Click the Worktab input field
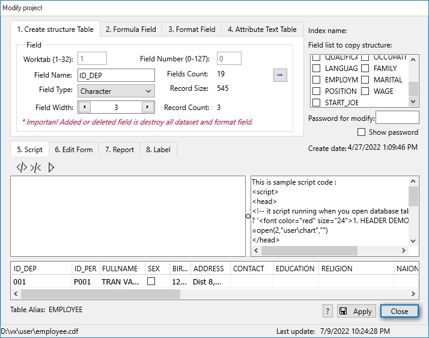Image resolution: width=429 pixels, height=338 pixels. click(92, 58)
